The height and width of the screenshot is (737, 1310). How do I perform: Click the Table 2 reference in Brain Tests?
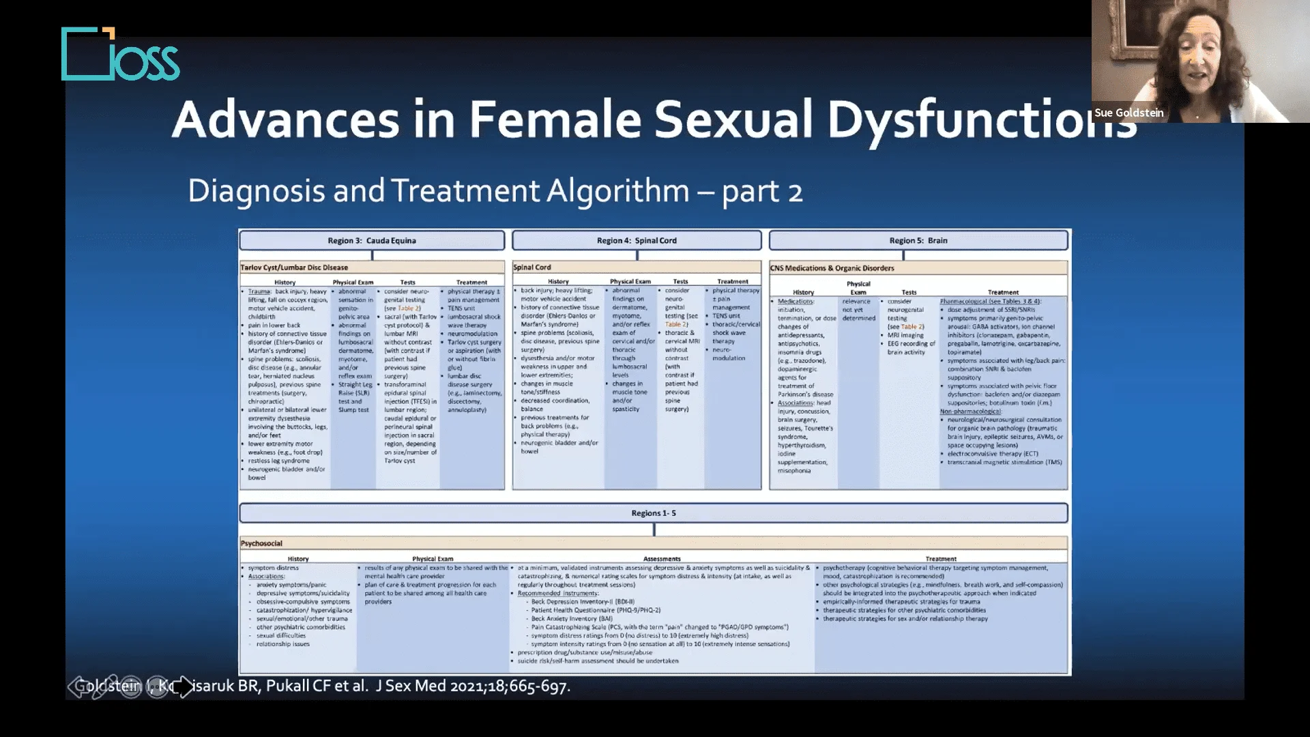[912, 327]
